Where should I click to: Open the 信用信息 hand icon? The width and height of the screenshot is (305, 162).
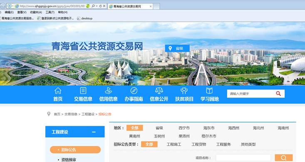[x=108, y=91]
